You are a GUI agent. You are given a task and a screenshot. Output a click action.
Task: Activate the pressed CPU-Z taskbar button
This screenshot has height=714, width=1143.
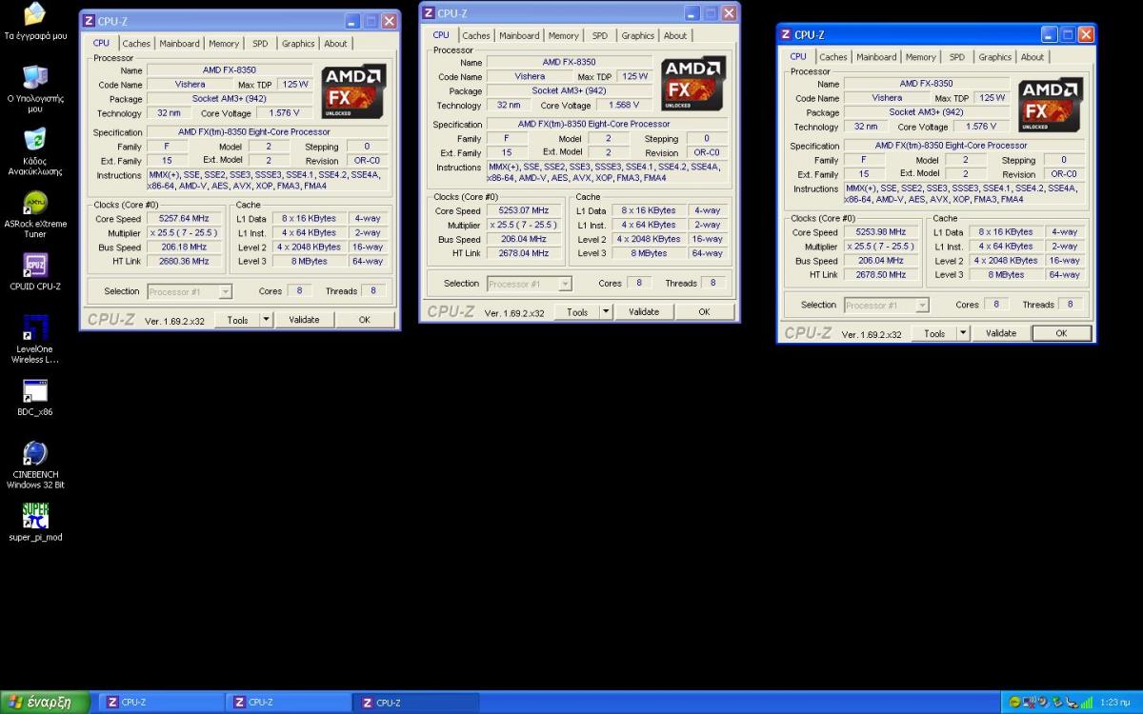[415, 703]
